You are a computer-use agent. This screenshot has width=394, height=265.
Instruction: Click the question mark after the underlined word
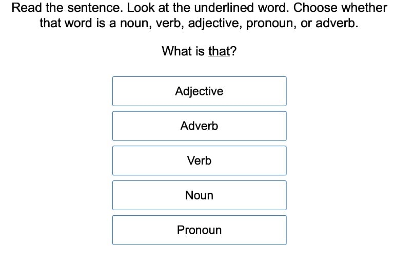click(x=233, y=51)
